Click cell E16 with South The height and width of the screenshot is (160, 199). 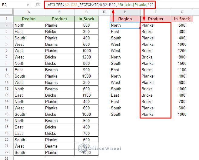(x=125, y=114)
